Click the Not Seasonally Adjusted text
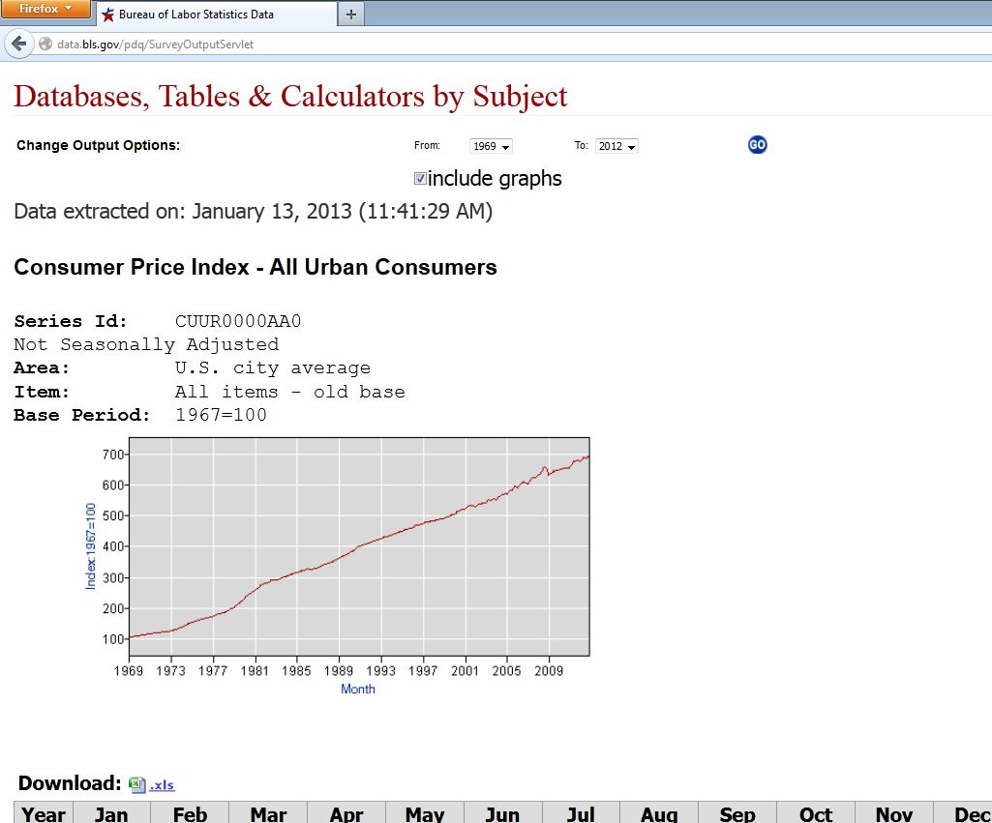This screenshot has width=992, height=823. click(146, 344)
